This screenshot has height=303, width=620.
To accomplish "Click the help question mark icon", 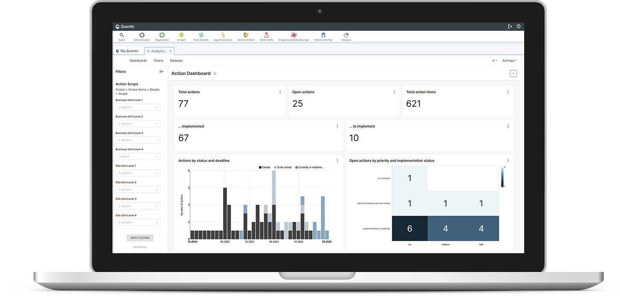I will [519, 26].
